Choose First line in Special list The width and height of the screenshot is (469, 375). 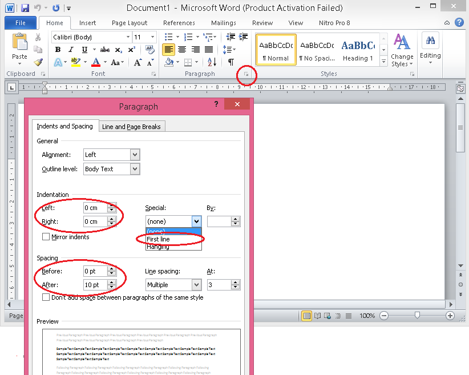159,239
